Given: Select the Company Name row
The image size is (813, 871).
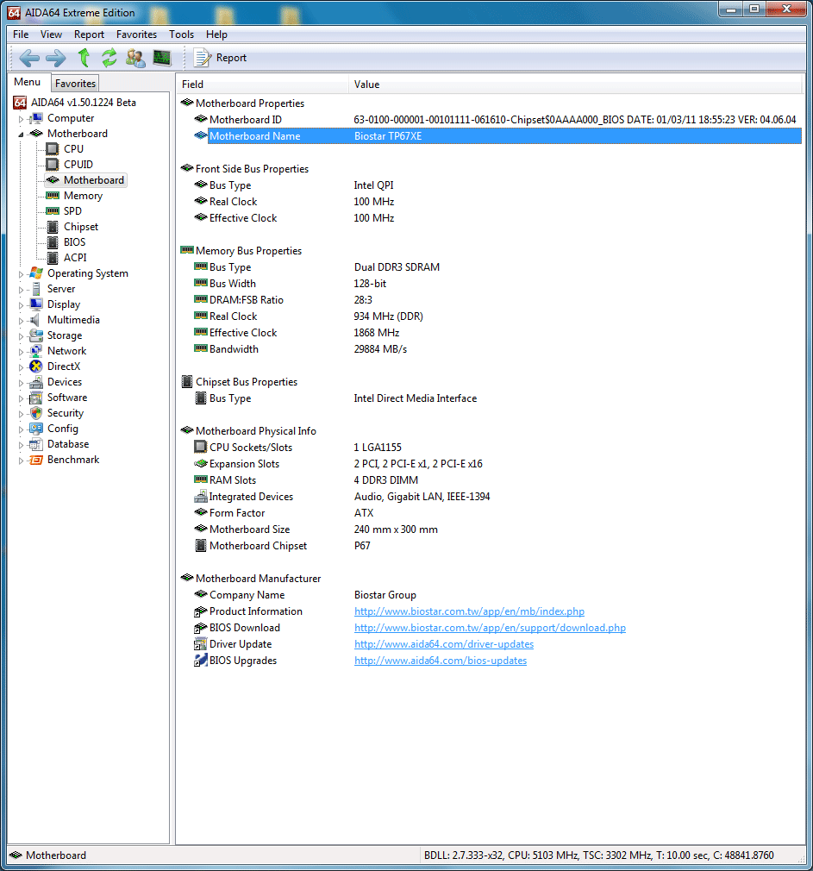Looking at the screenshot, I should tap(497, 595).
